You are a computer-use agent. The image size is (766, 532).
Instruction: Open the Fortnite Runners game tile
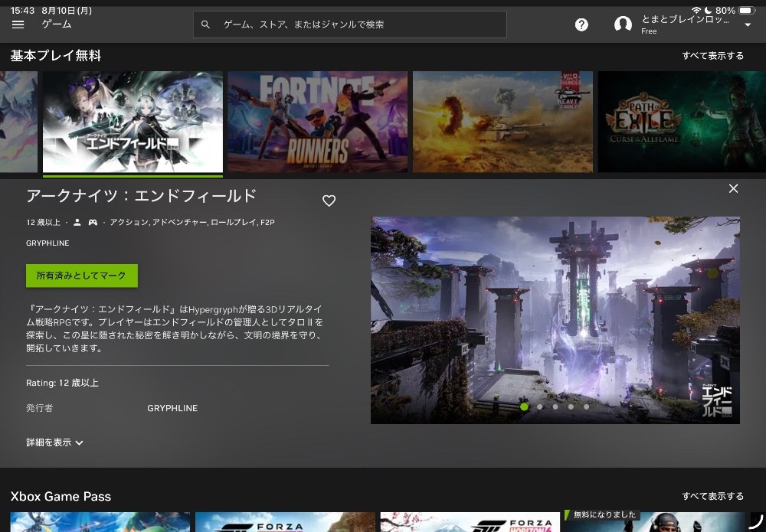pyautogui.click(x=318, y=122)
